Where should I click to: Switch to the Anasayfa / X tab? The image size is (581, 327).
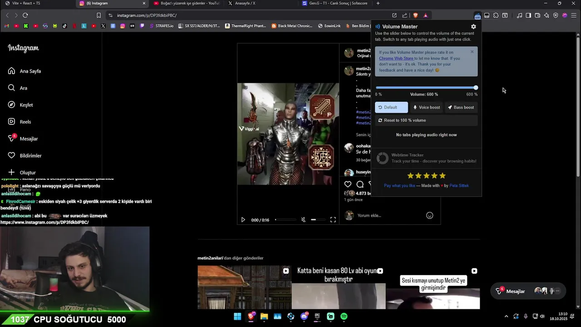261,3
